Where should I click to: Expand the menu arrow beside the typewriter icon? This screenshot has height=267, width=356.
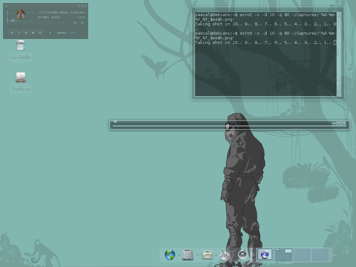pyautogui.click(x=216, y=255)
